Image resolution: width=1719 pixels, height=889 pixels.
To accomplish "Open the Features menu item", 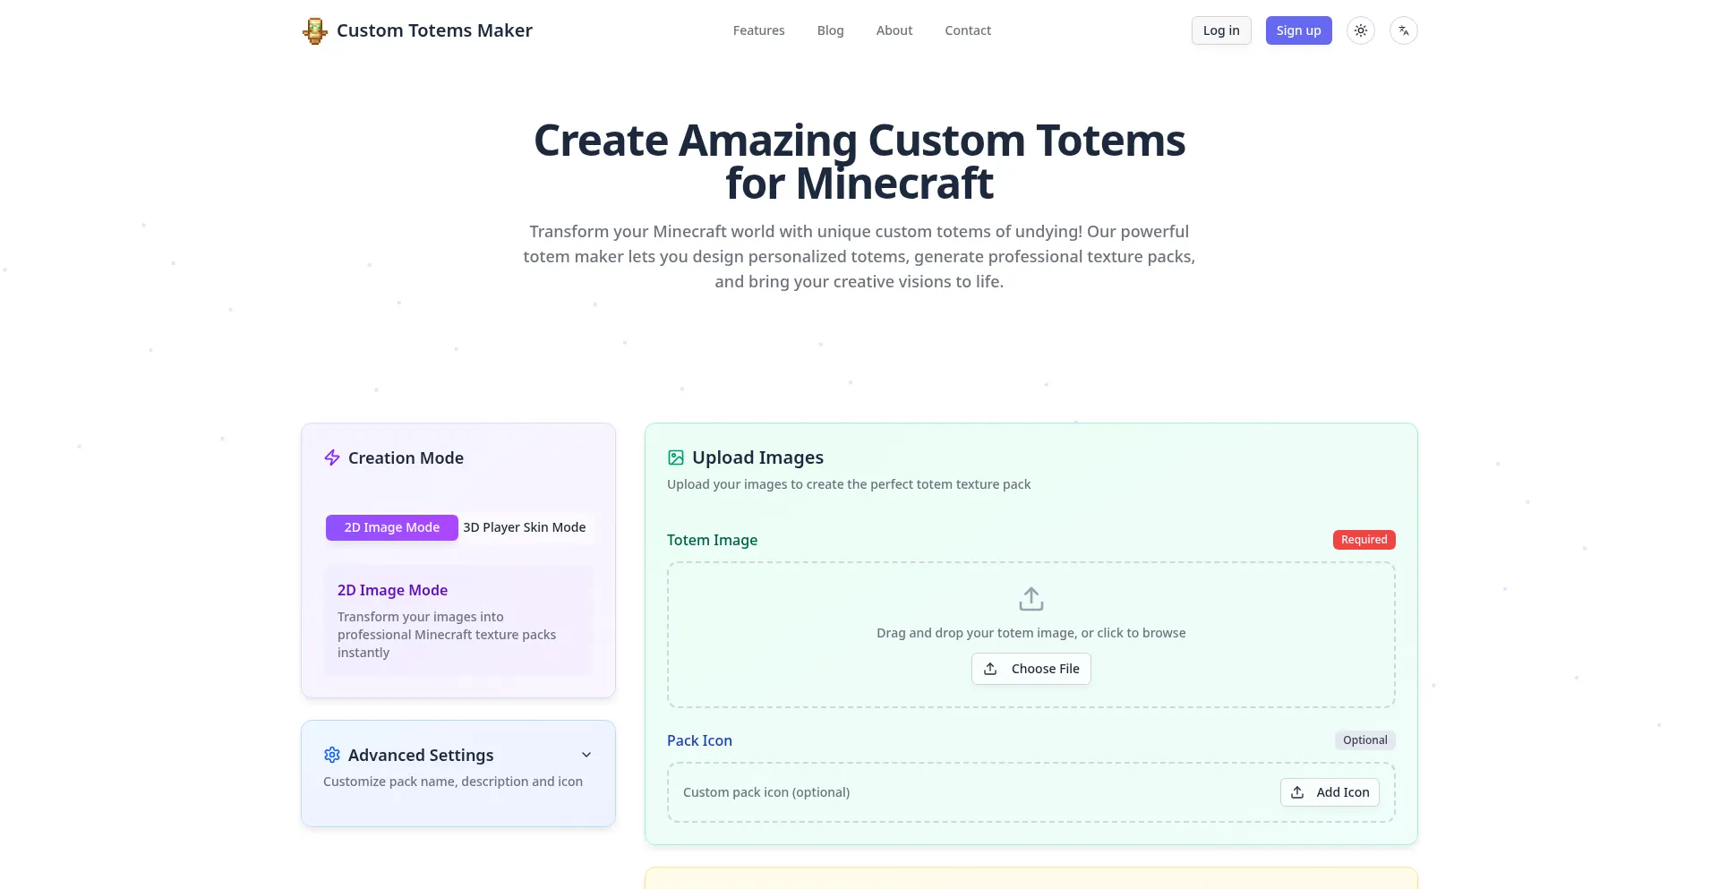I will [759, 30].
